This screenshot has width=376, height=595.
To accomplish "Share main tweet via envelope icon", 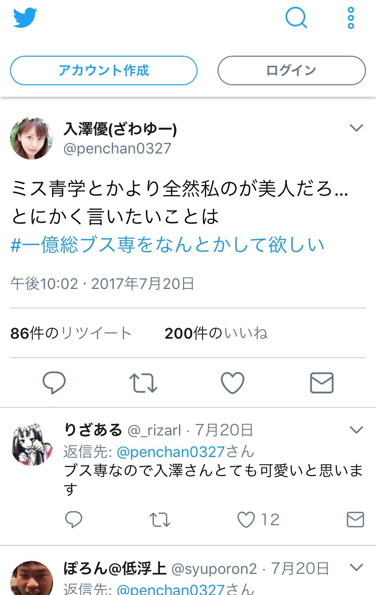I will pos(322,382).
